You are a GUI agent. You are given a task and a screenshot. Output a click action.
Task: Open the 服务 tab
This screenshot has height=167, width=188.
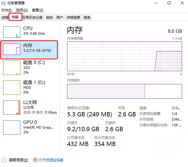pos(87,17)
